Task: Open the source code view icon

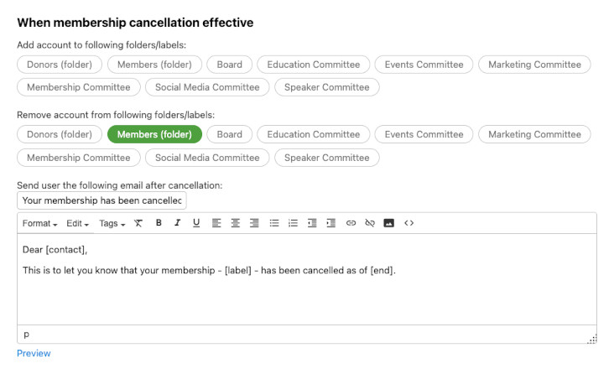Action: tap(409, 223)
